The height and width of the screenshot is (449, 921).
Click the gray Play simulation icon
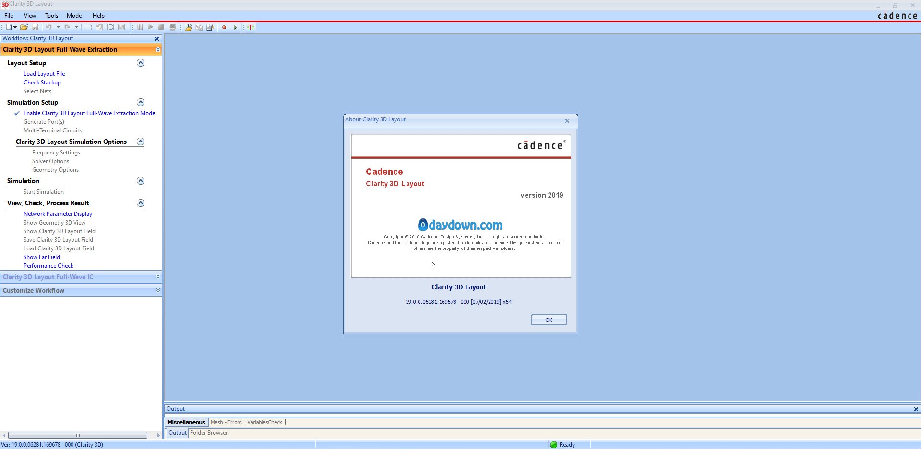click(x=150, y=27)
